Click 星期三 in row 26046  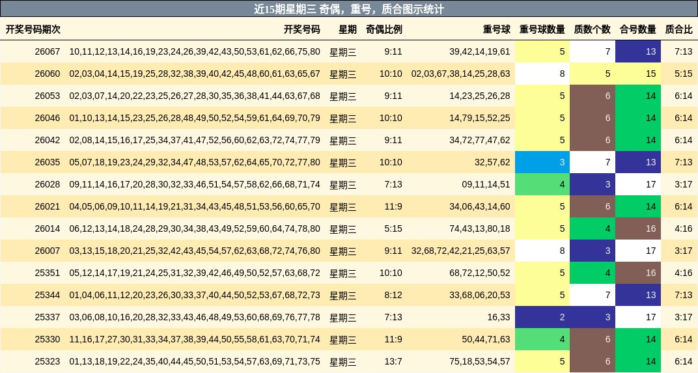(x=342, y=118)
